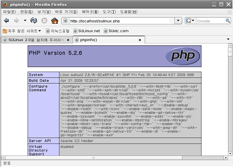This screenshot has width=233, height=167.
Task: Click the horizontal scrollbar thumb
Action: click(x=94, y=157)
